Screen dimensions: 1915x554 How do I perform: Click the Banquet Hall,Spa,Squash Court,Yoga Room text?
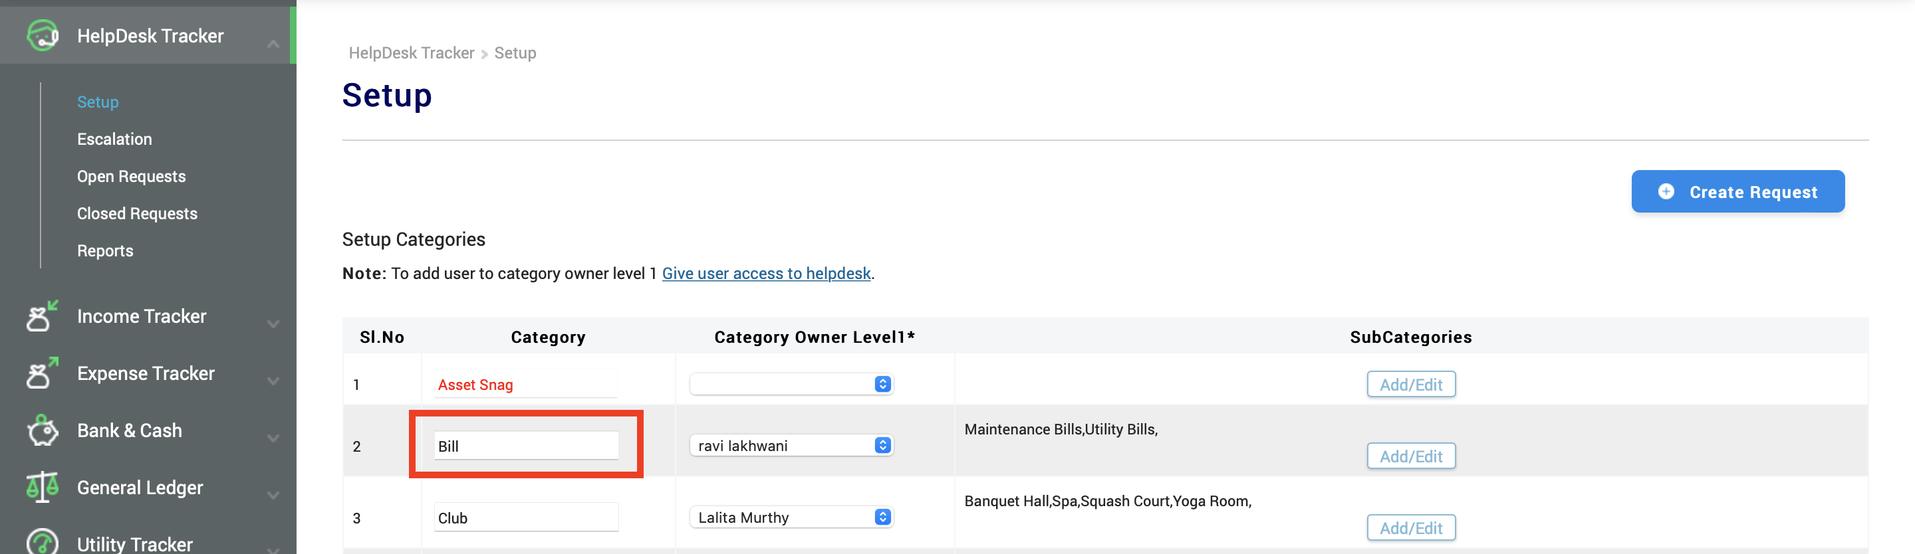point(1108,501)
